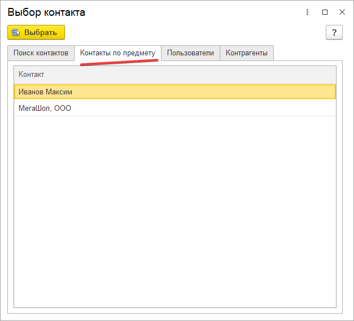Open help with the question mark button

point(334,32)
